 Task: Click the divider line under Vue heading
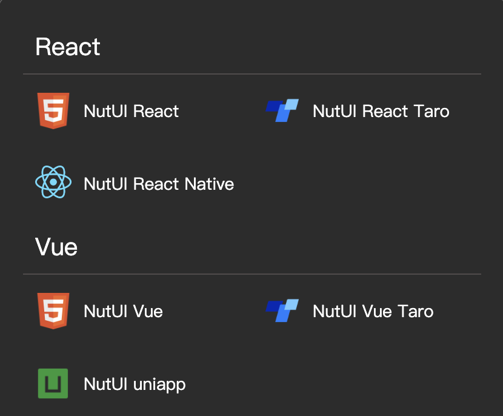tap(252, 274)
